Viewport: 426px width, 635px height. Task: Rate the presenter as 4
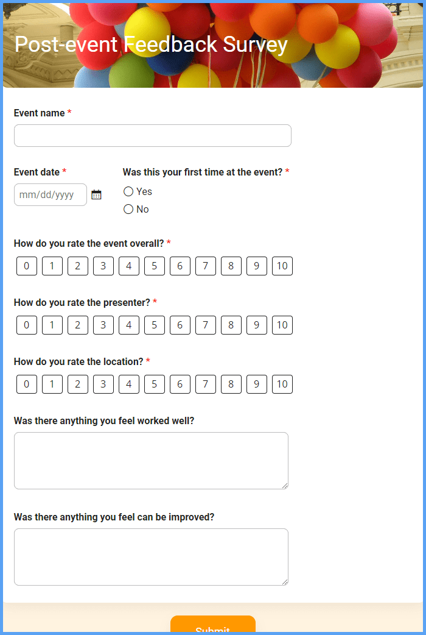point(128,325)
